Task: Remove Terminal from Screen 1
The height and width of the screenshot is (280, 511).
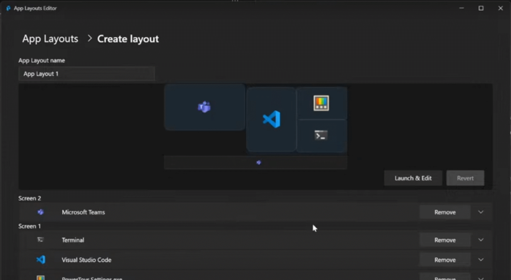Action: pos(445,240)
